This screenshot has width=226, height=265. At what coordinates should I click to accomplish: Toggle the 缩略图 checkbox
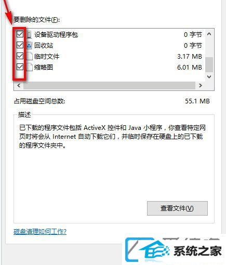pos(20,67)
